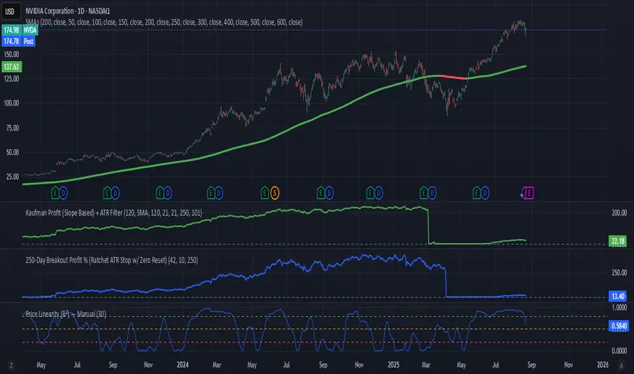Screen dimensions: 634x374
Task: Click the Sep label before 2026 on time axis
Action: pyautogui.click(x=531, y=364)
